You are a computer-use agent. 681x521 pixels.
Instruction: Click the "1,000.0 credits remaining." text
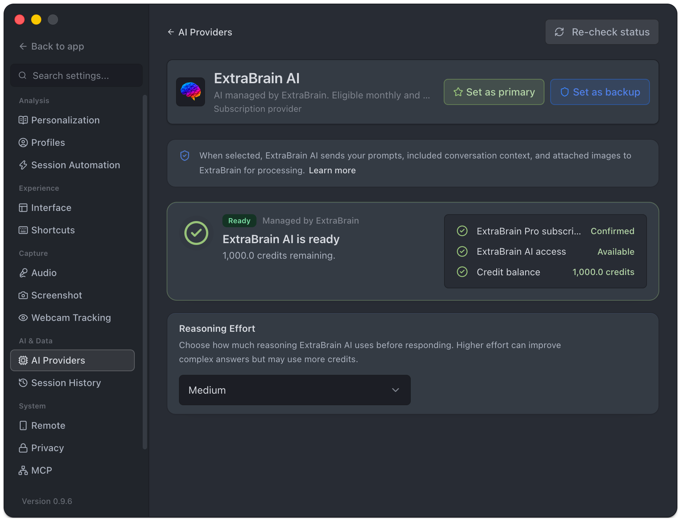coord(279,255)
